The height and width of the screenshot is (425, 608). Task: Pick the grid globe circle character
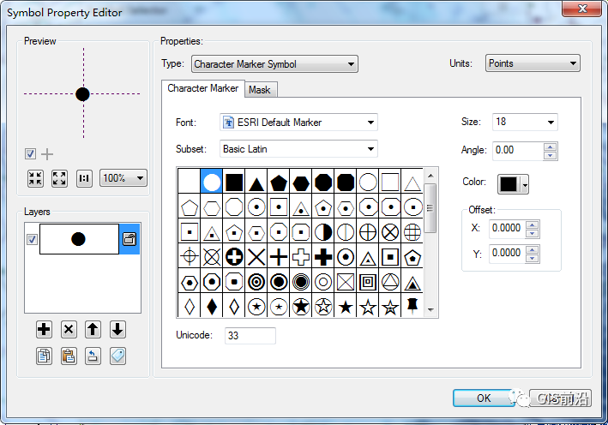coord(412,232)
